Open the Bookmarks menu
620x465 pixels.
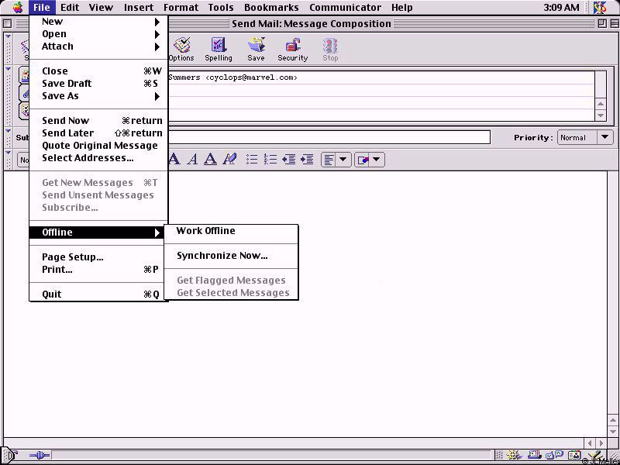pos(271,8)
